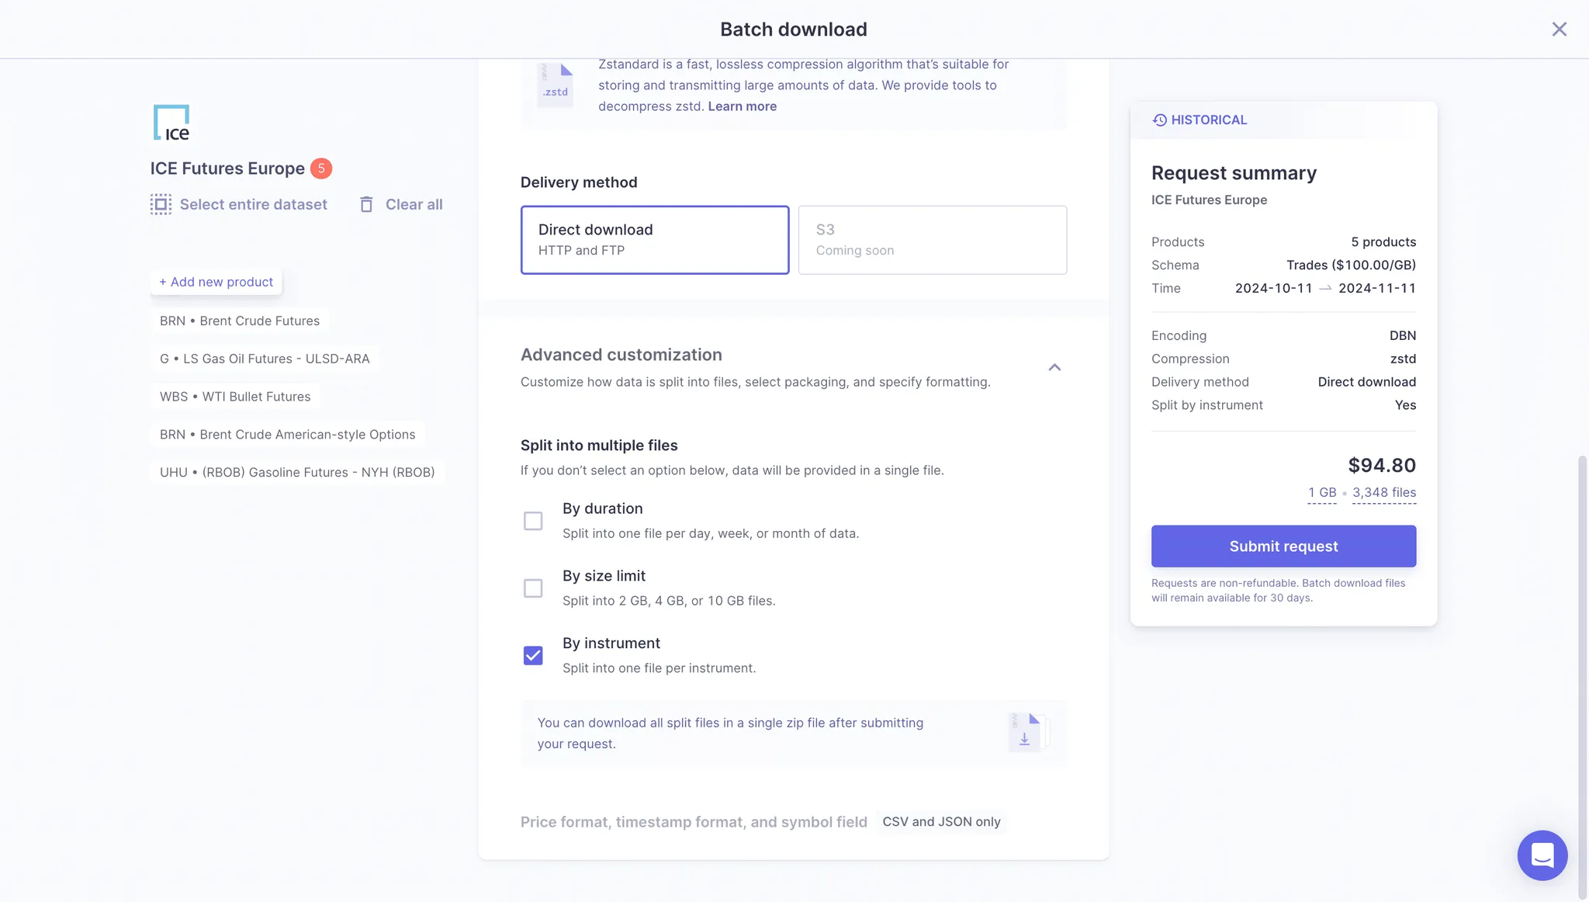Select BRN Brent Crude Futures product
Screen dimensions: 1589x902
coord(240,321)
